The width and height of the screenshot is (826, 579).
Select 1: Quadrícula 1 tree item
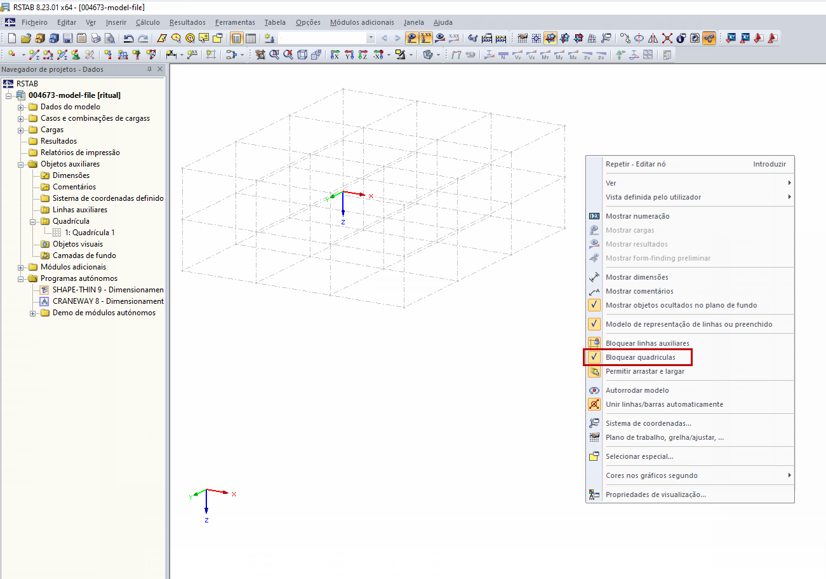tap(90, 233)
